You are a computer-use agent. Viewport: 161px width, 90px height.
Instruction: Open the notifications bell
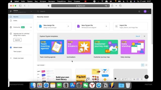[x=139, y=11]
